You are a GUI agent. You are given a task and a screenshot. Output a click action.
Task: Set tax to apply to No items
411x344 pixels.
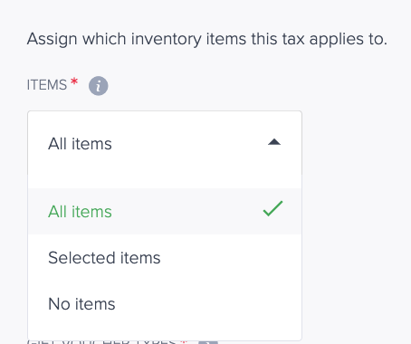tap(165, 303)
